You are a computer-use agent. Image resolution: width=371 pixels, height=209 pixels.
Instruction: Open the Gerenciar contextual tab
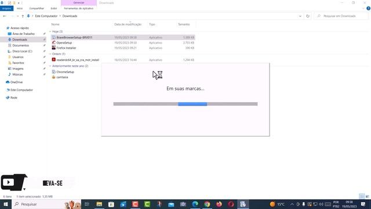point(79,2)
